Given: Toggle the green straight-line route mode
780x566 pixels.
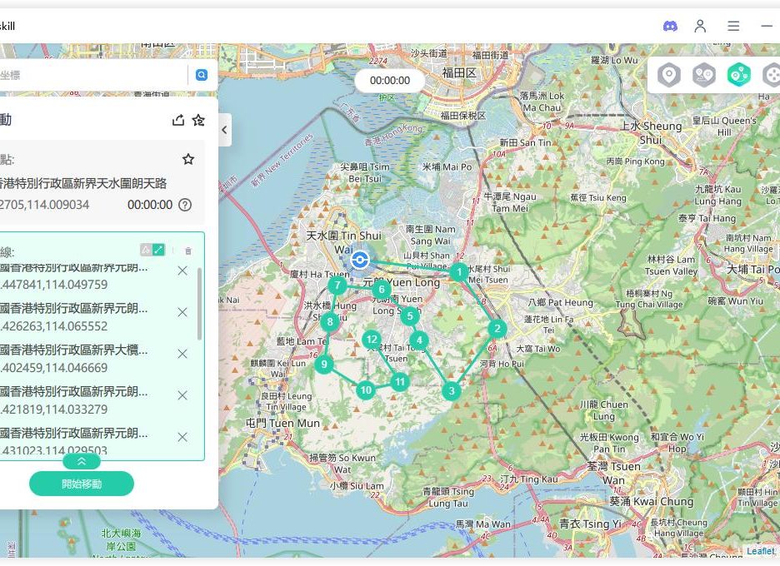Looking at the screenshot, I should point(158,250).
